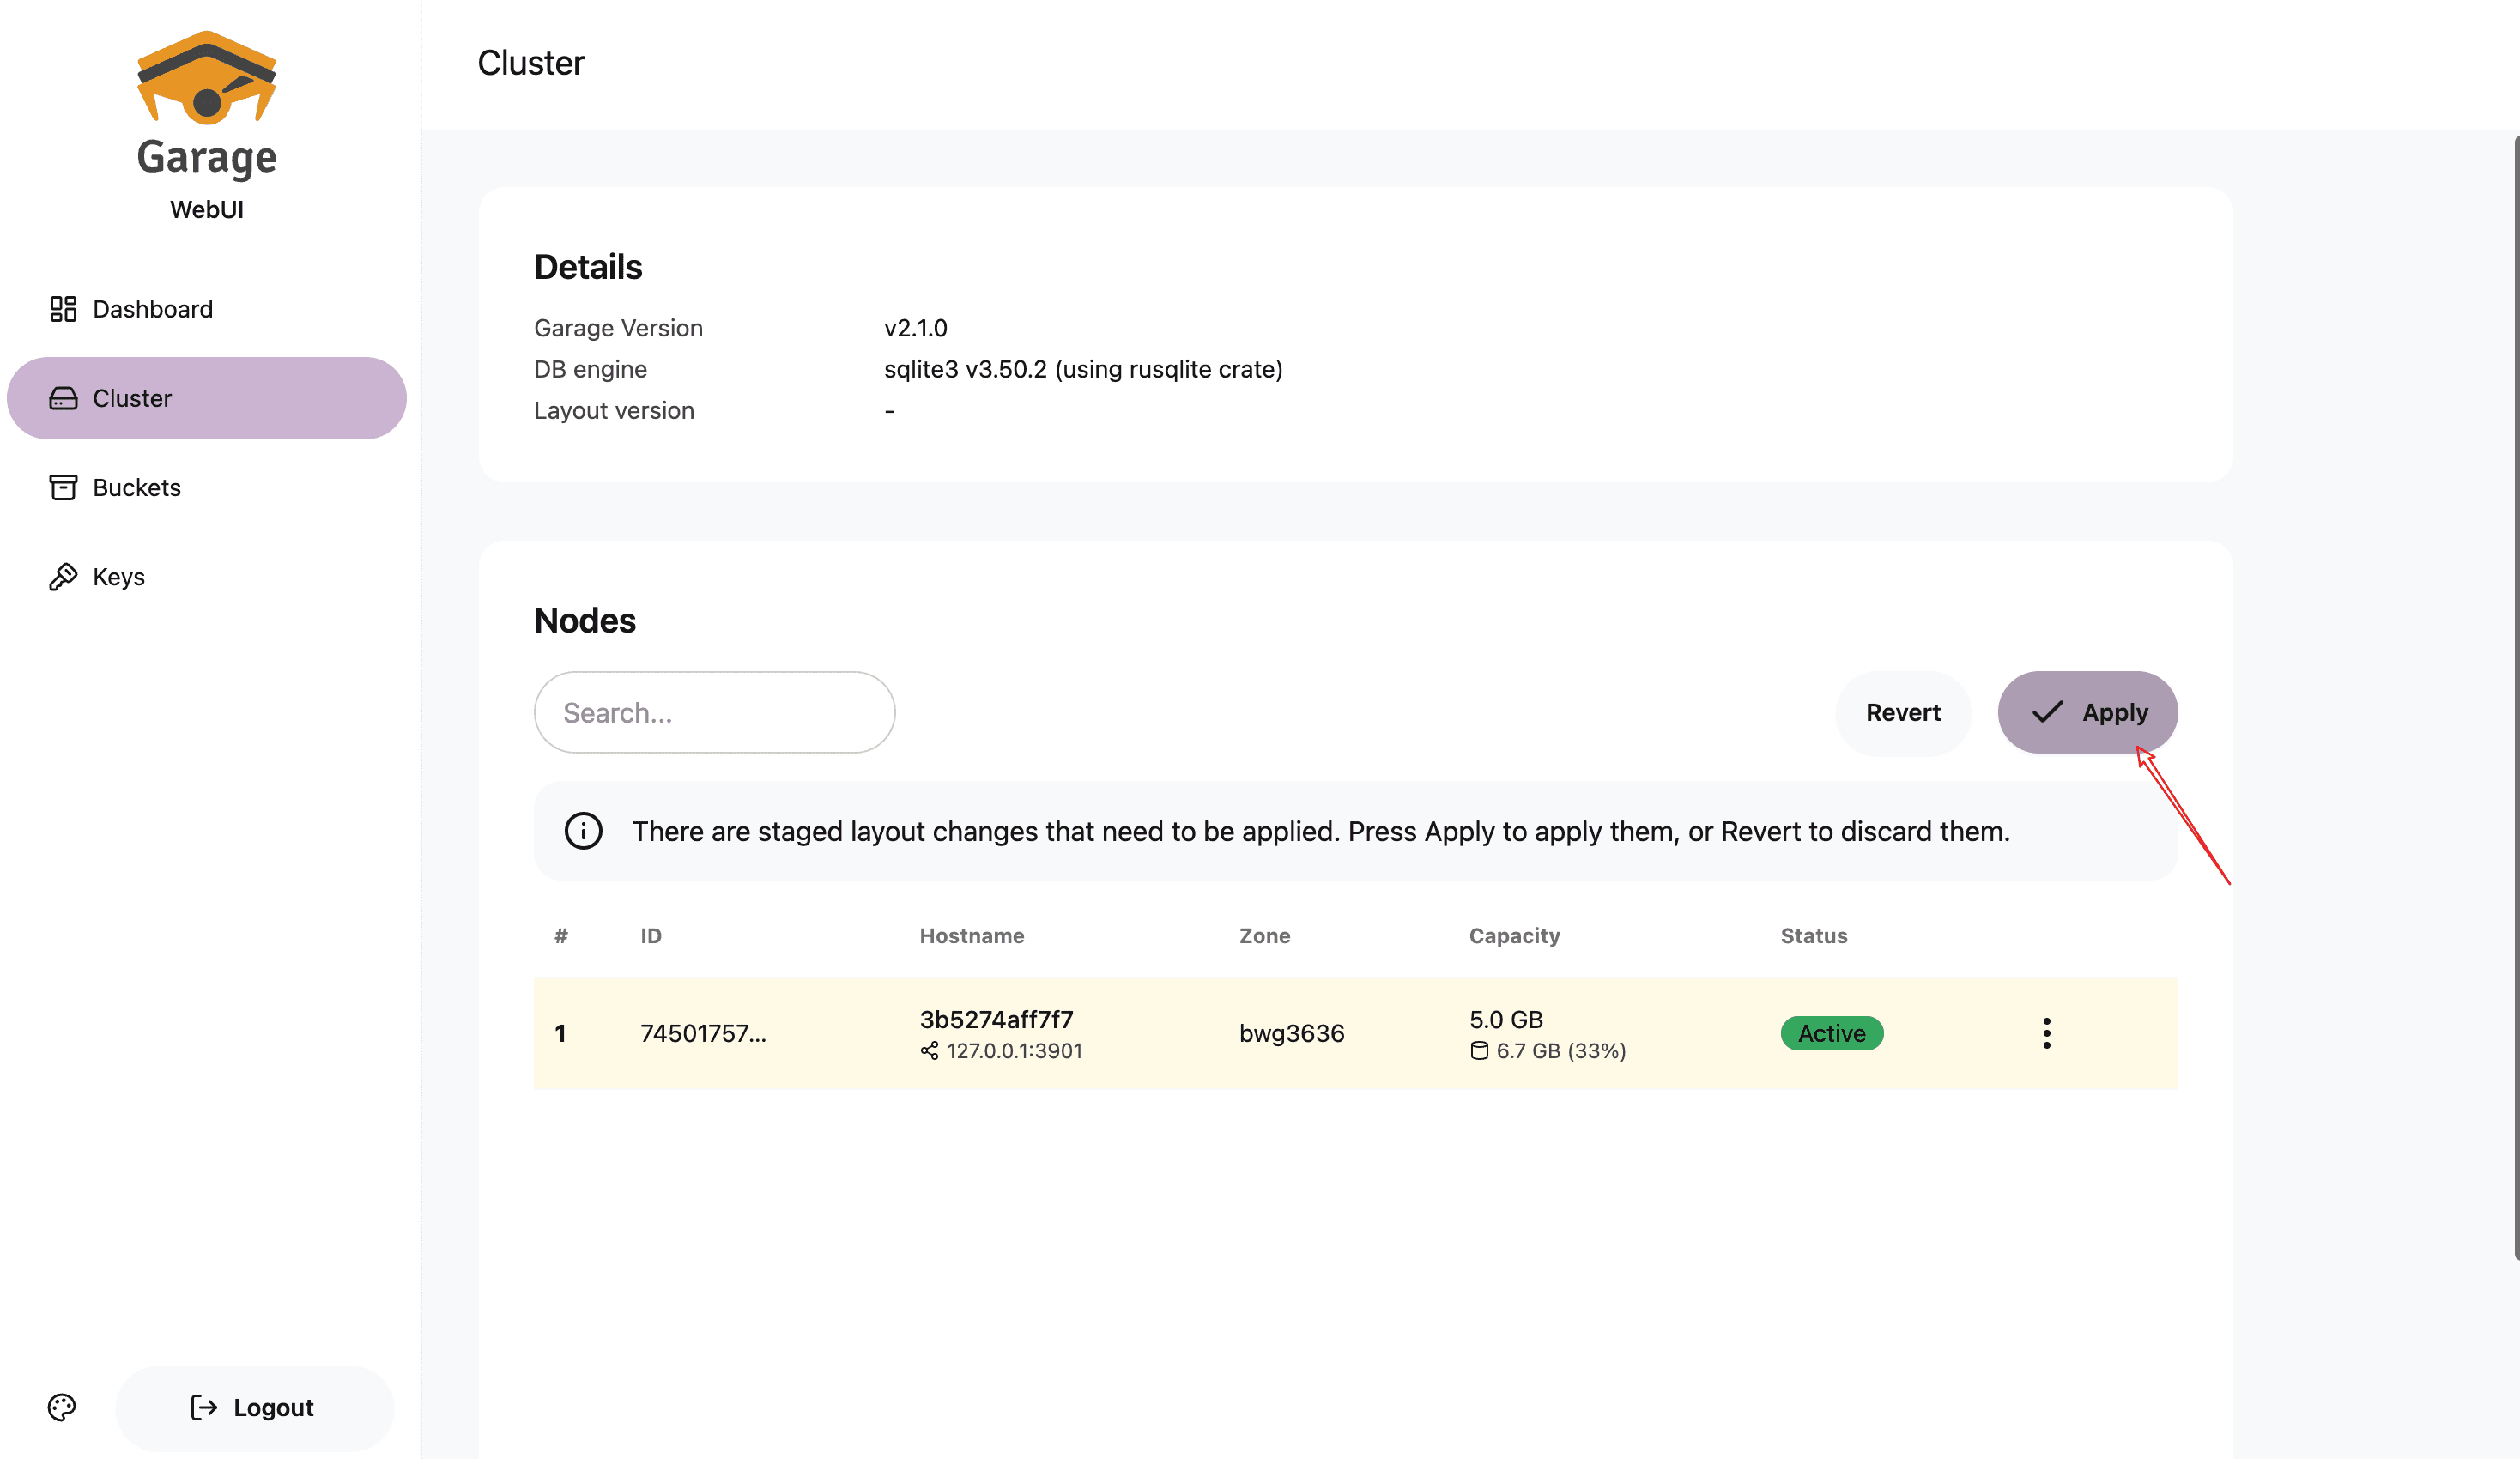The width and height of the screenshot is (2520, 1459).
Task: Click the Cluster drive icon in sidebar
Action: (63, 398)
